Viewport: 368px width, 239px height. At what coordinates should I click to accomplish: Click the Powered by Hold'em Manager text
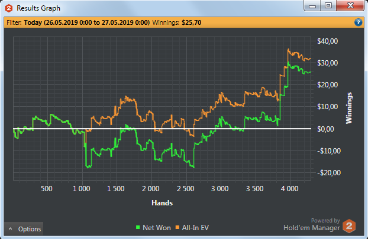tap(312, 225)
